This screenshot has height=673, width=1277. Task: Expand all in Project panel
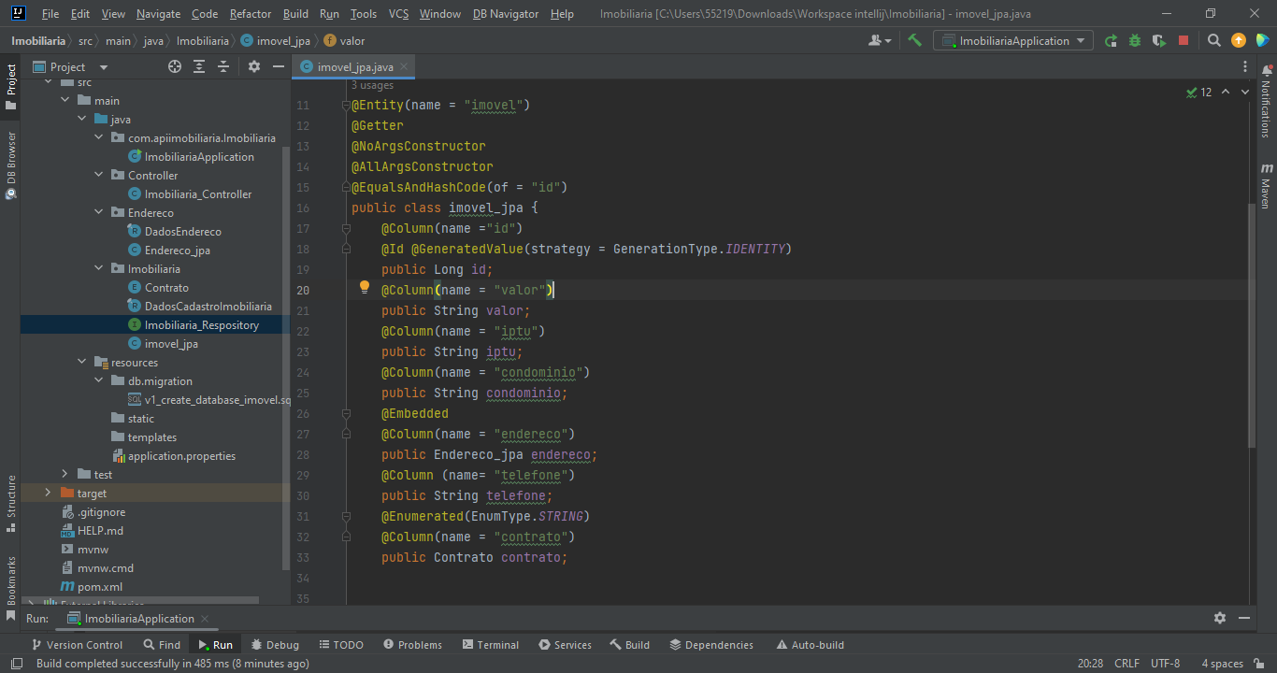tap(199, 66)
